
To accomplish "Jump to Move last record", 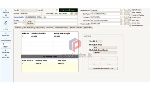I will (x=6, y=55).
